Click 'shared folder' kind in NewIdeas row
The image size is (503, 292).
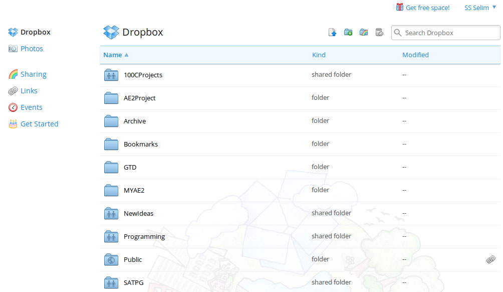click(331, 213)
